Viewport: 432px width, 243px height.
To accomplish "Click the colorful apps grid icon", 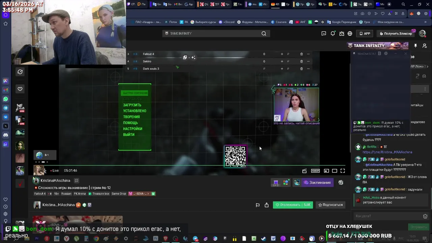I will (286, 183).
